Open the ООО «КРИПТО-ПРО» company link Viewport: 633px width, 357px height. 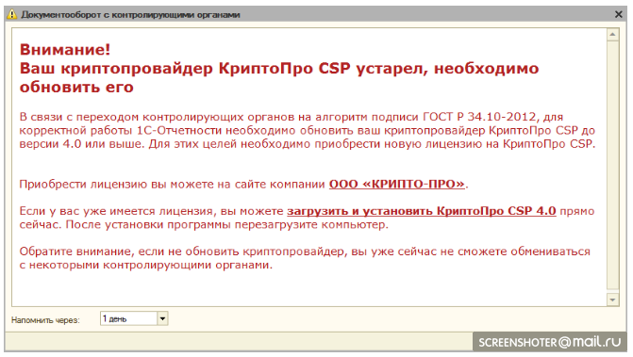click(397, 184)
